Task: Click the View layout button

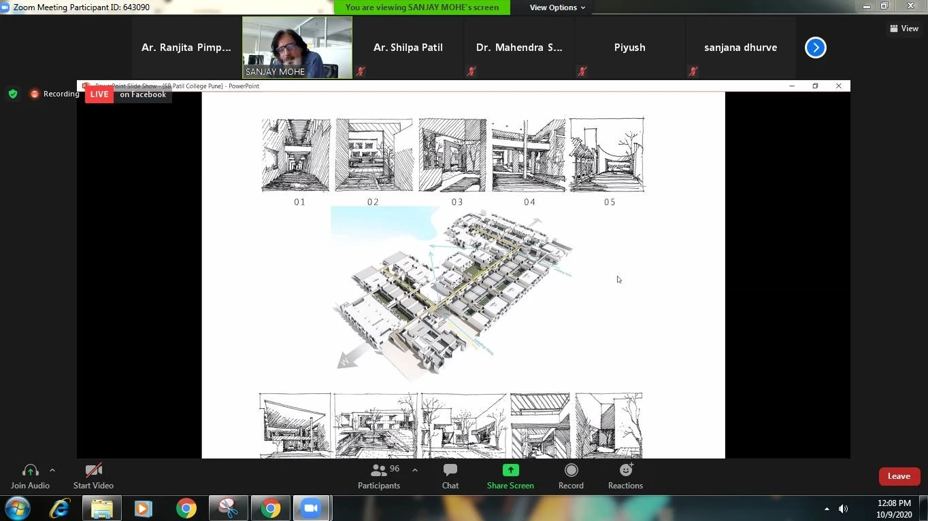Action: (x=904, y=29)
